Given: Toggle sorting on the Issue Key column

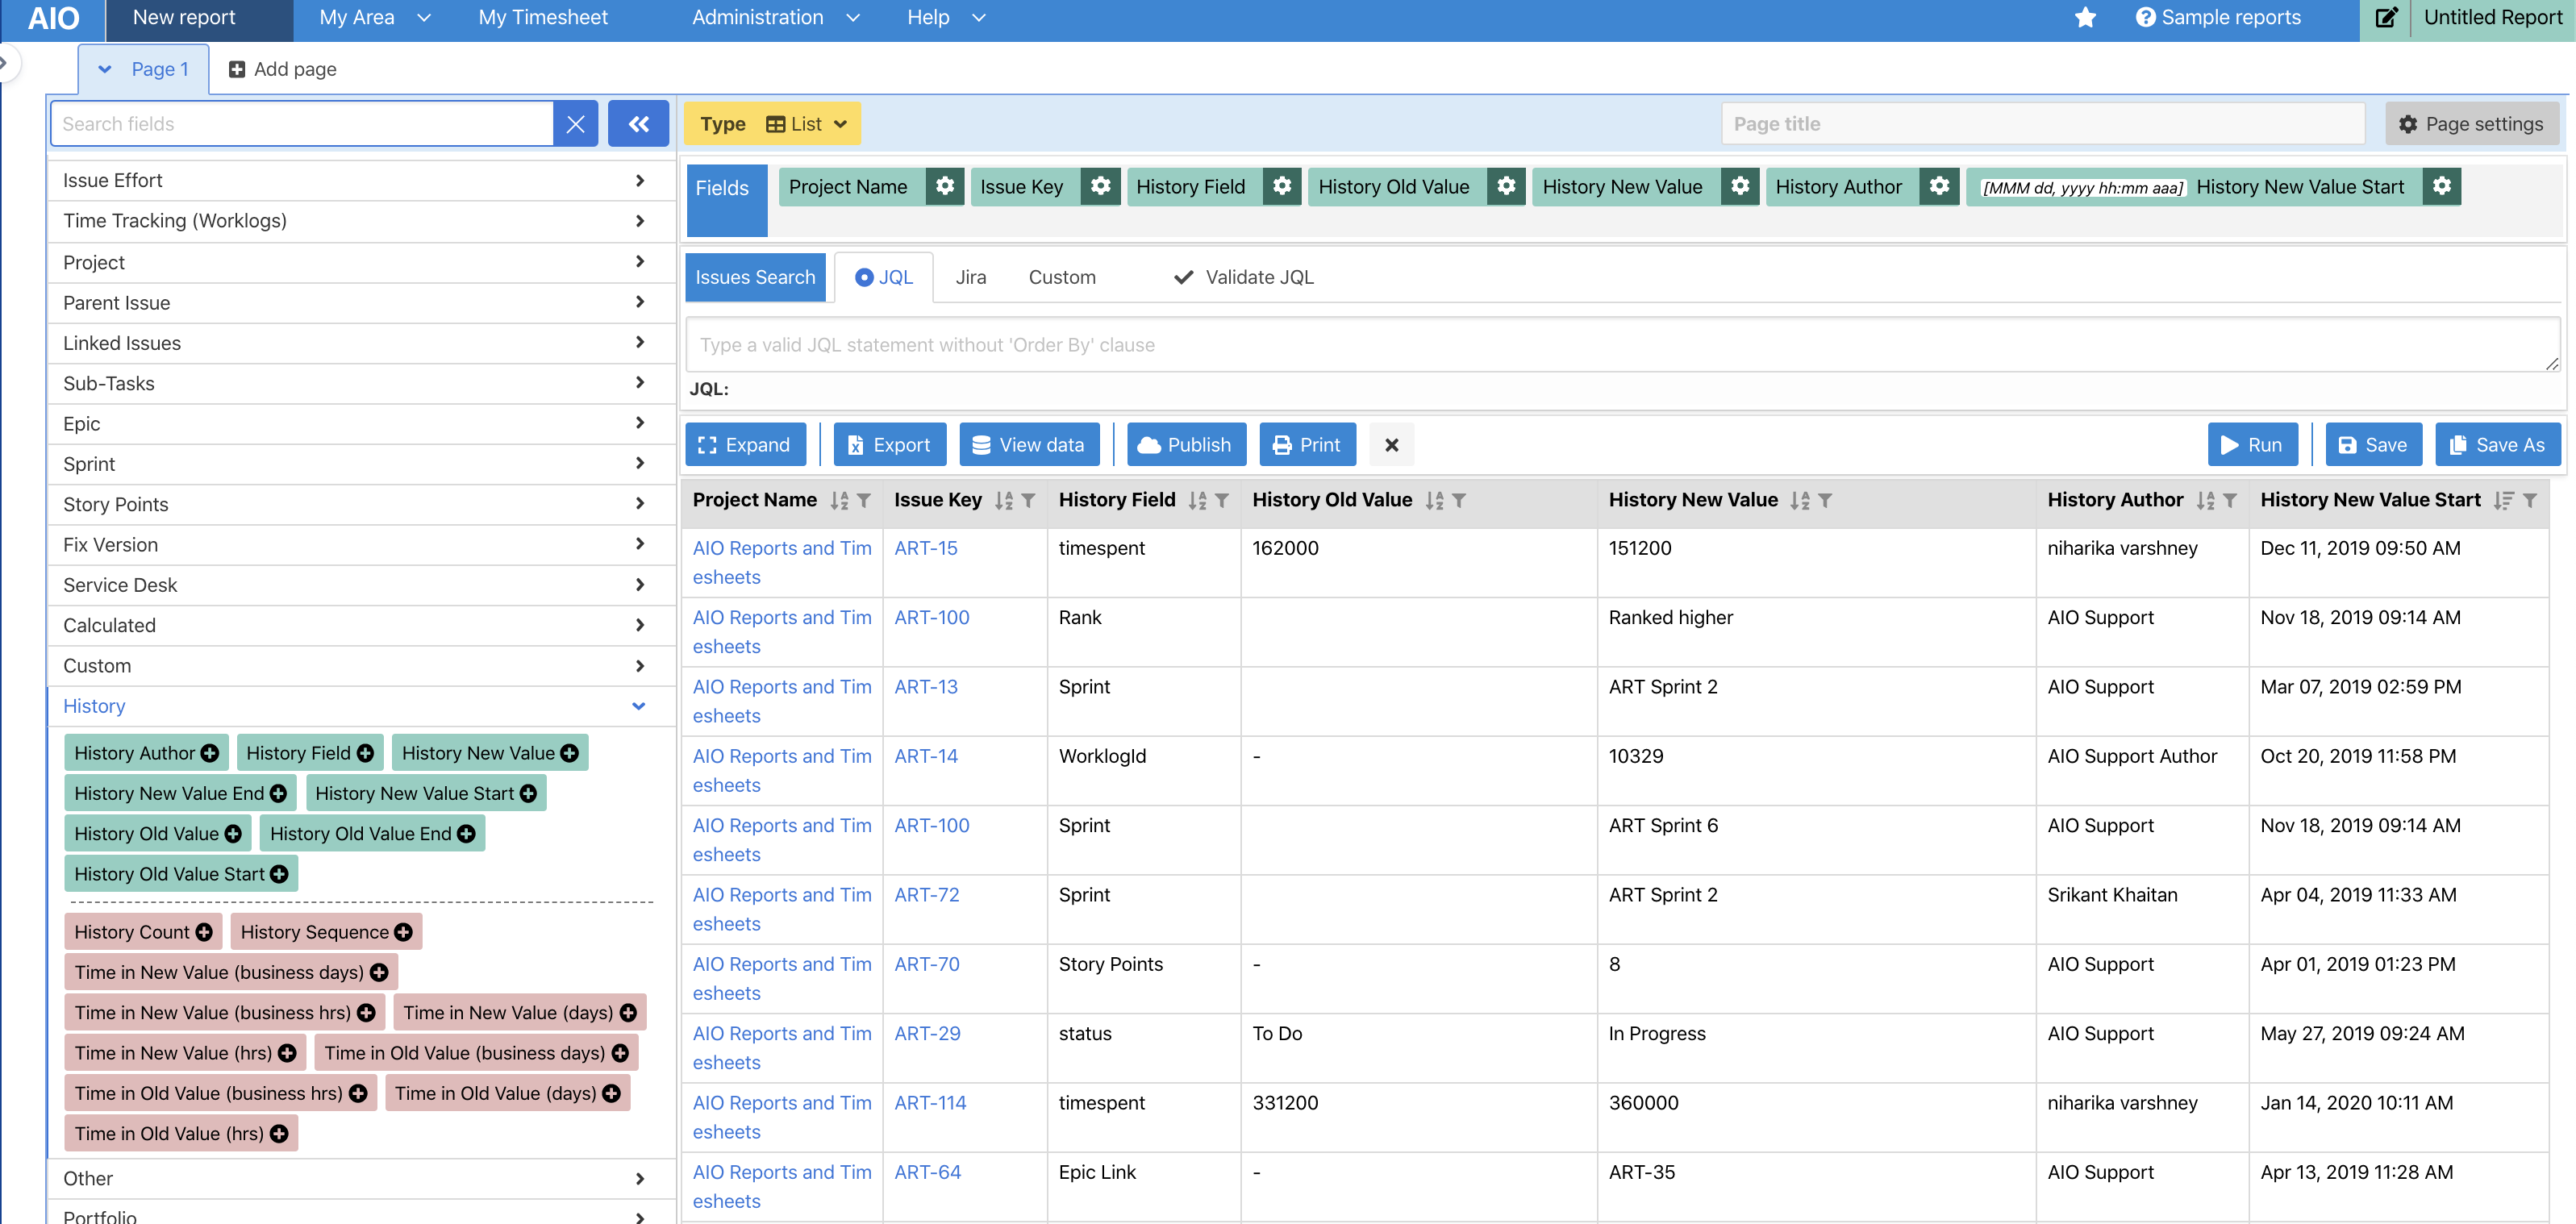Looking at the screenshot, I should [x=1004, y=500].
